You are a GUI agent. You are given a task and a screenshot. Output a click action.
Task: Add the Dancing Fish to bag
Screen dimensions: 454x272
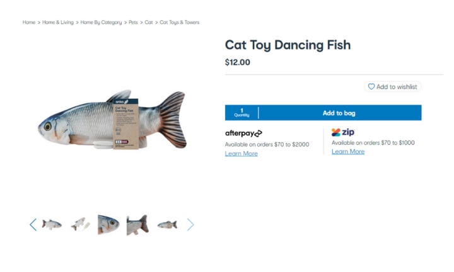tap(339, 113)
